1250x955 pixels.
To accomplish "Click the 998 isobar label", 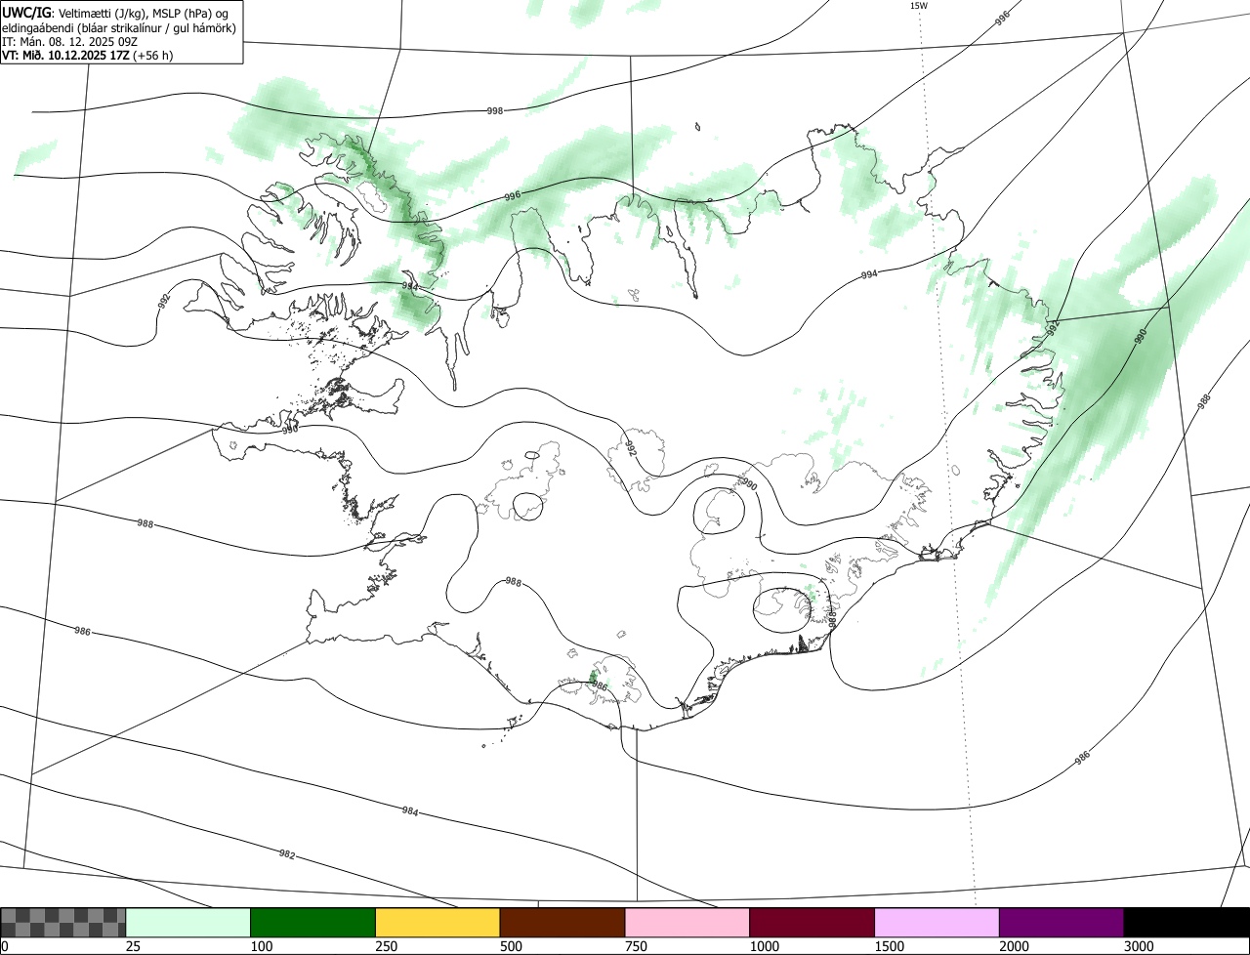I will point(495,111).
